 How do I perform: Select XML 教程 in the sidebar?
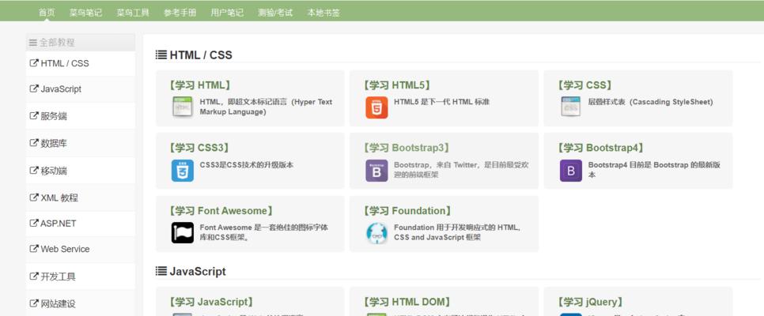(x=81, y=197)
